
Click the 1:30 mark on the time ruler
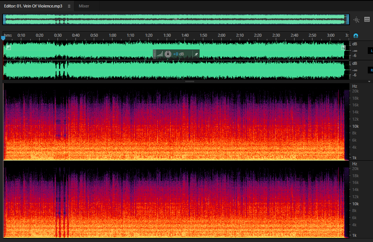pyautogui.click(x=167, y=35)
